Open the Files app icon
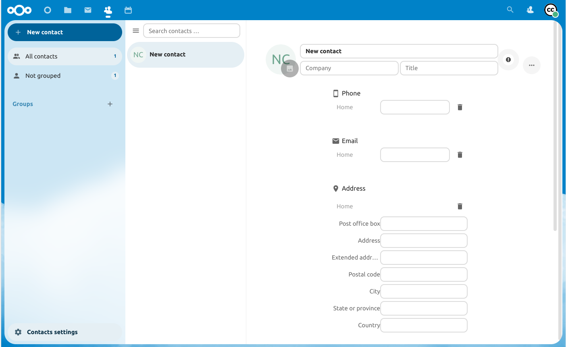This screenshot has height=347, width=566. (x=68, y=10)
